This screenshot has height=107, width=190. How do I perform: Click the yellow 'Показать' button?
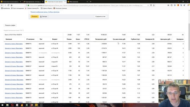pyautogui.click(x=34, y=17)
